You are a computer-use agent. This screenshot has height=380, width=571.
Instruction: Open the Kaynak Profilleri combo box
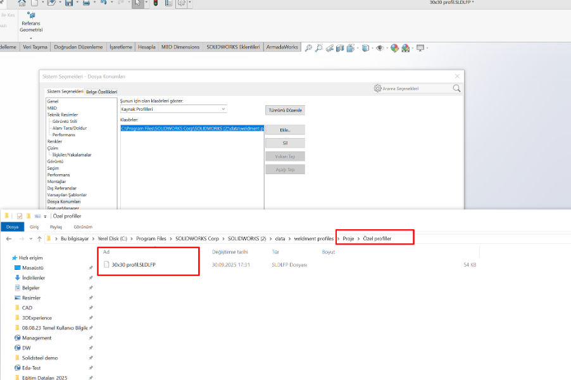173,109
